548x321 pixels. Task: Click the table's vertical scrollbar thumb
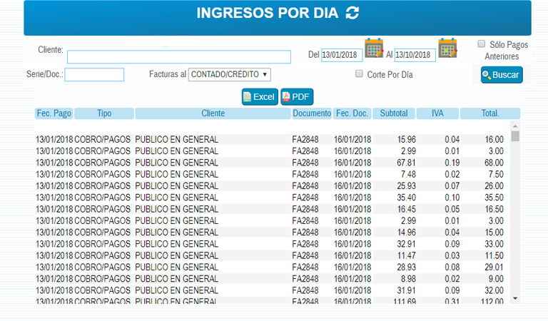click(515, 136)
